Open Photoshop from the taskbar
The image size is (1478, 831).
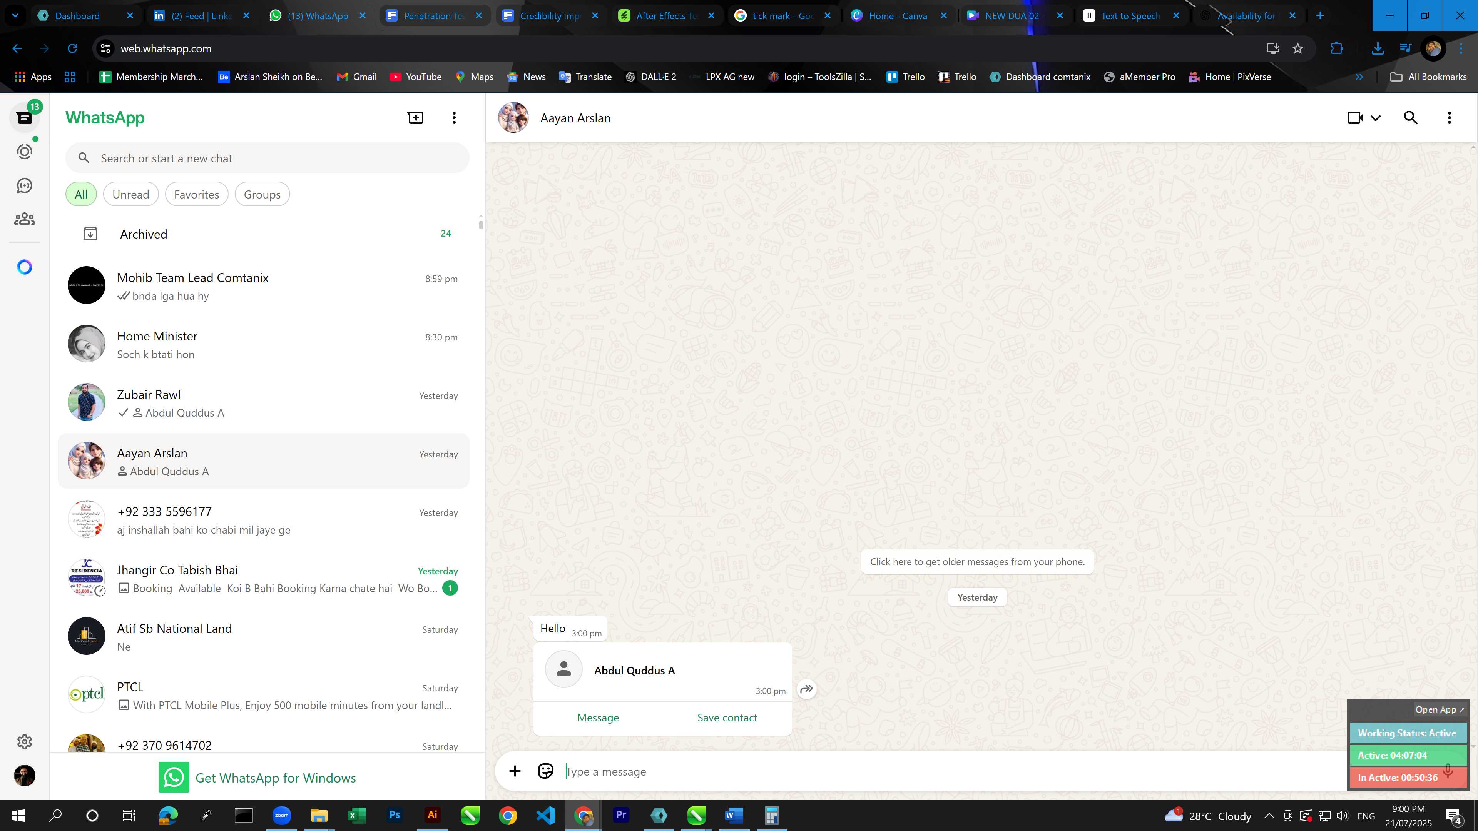(x=395, y=815)
